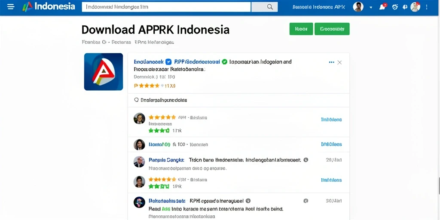
Task: Expand the dropdown arrow beside header avatar
Action: (371, 8)
